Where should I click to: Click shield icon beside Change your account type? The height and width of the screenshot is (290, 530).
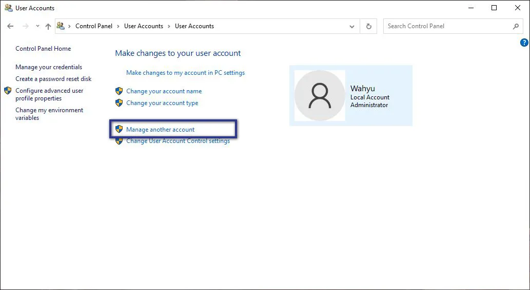pyautogui.click(x=119, y=102)
